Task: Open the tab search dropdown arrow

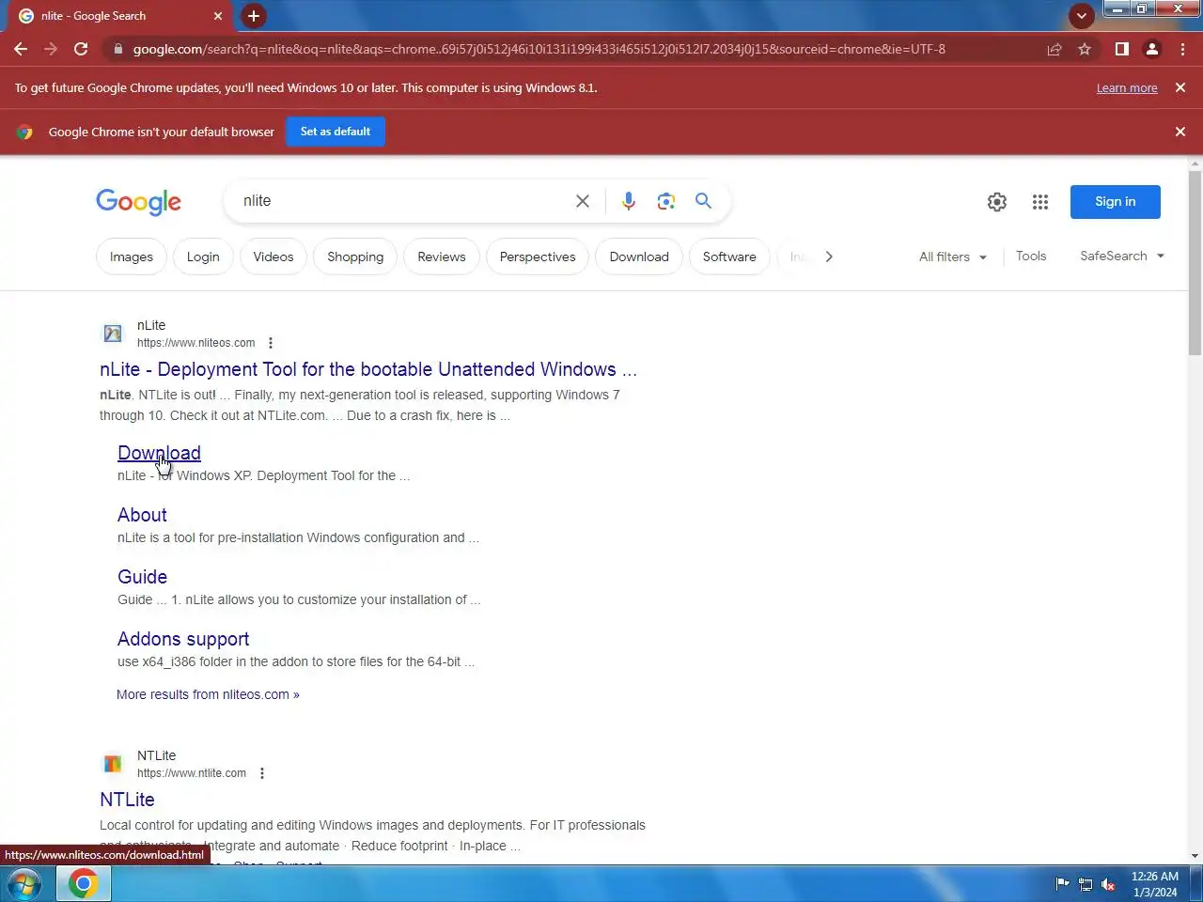Action: (1082, 16)
